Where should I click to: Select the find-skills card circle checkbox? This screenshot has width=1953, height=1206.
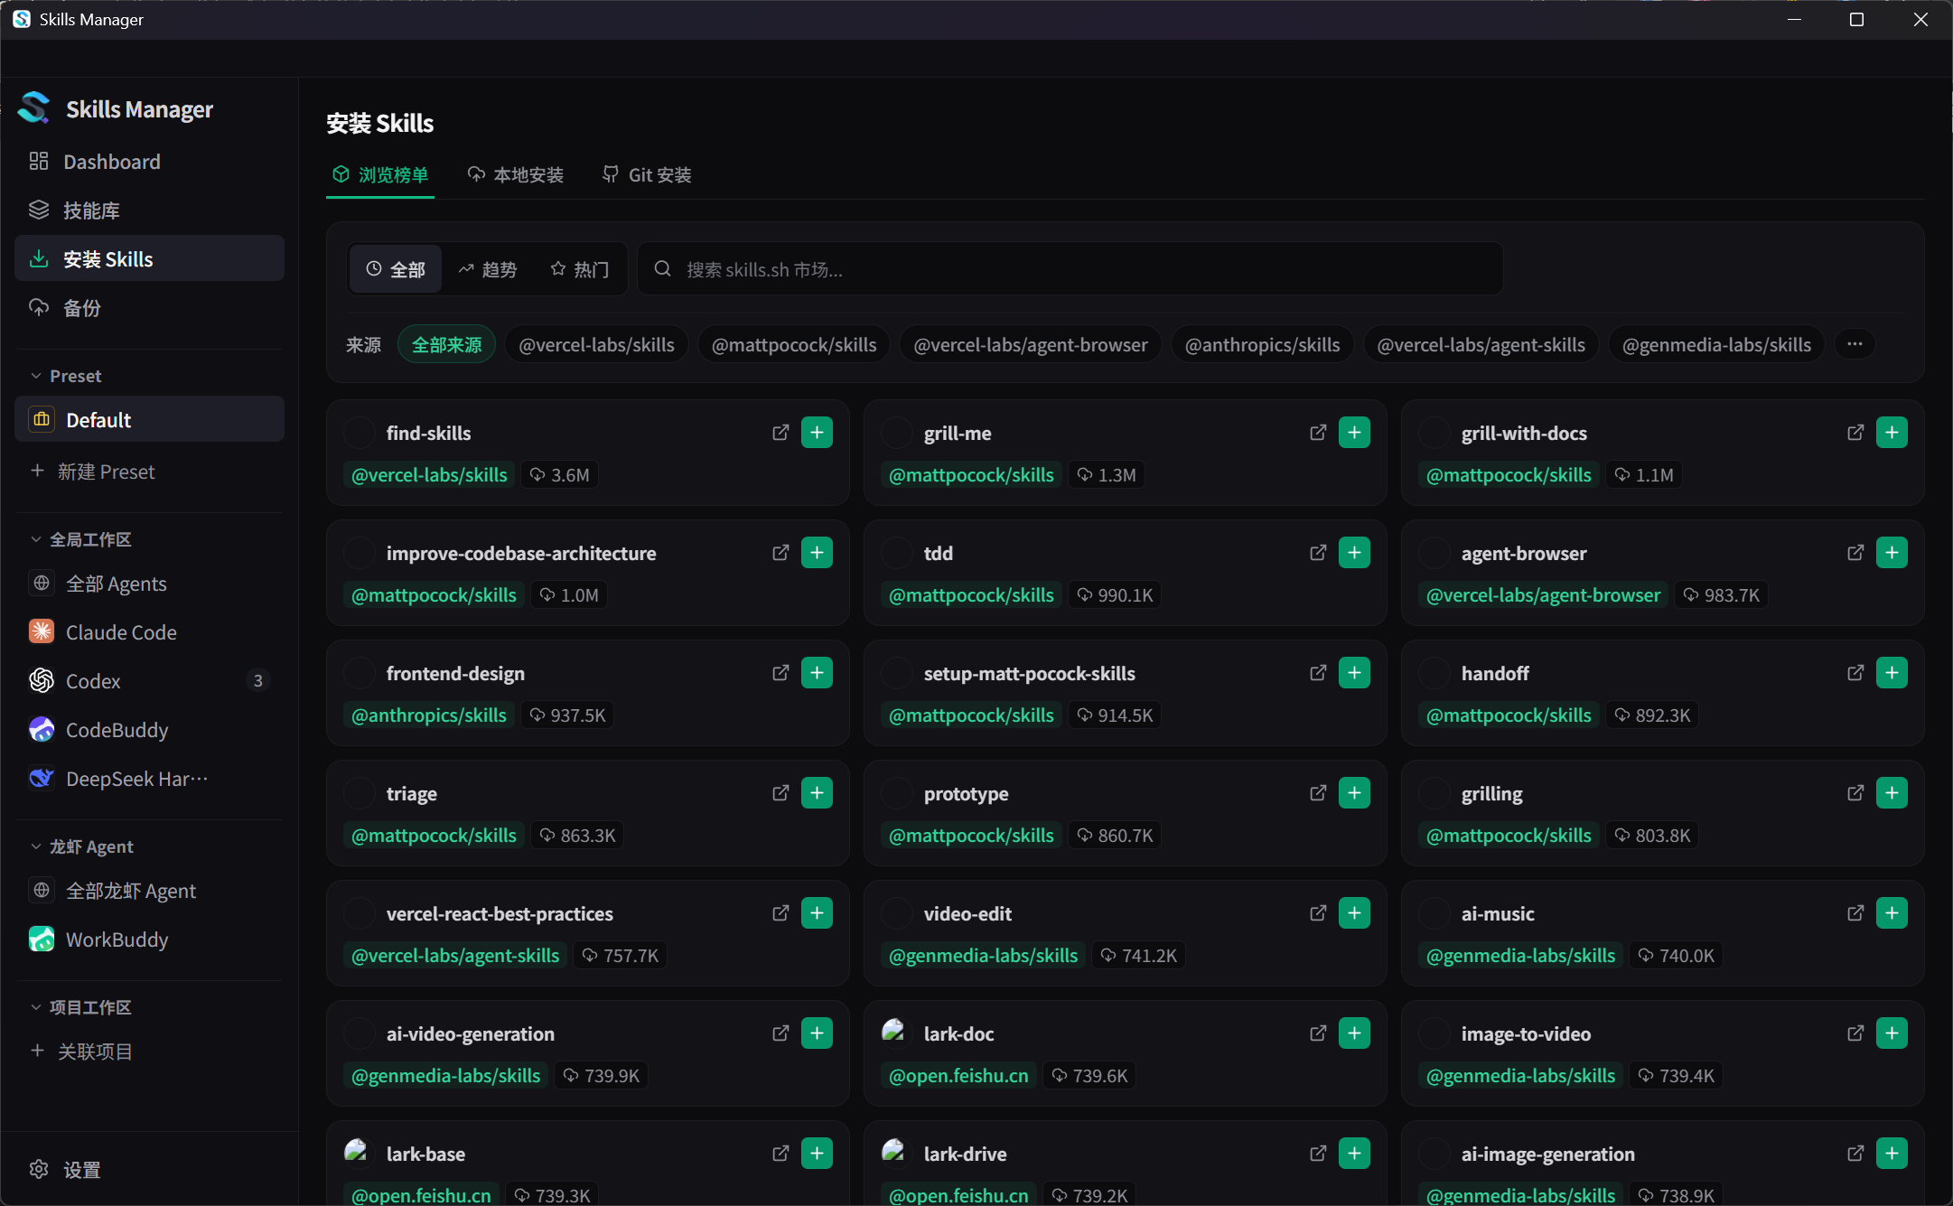[359, 433]
